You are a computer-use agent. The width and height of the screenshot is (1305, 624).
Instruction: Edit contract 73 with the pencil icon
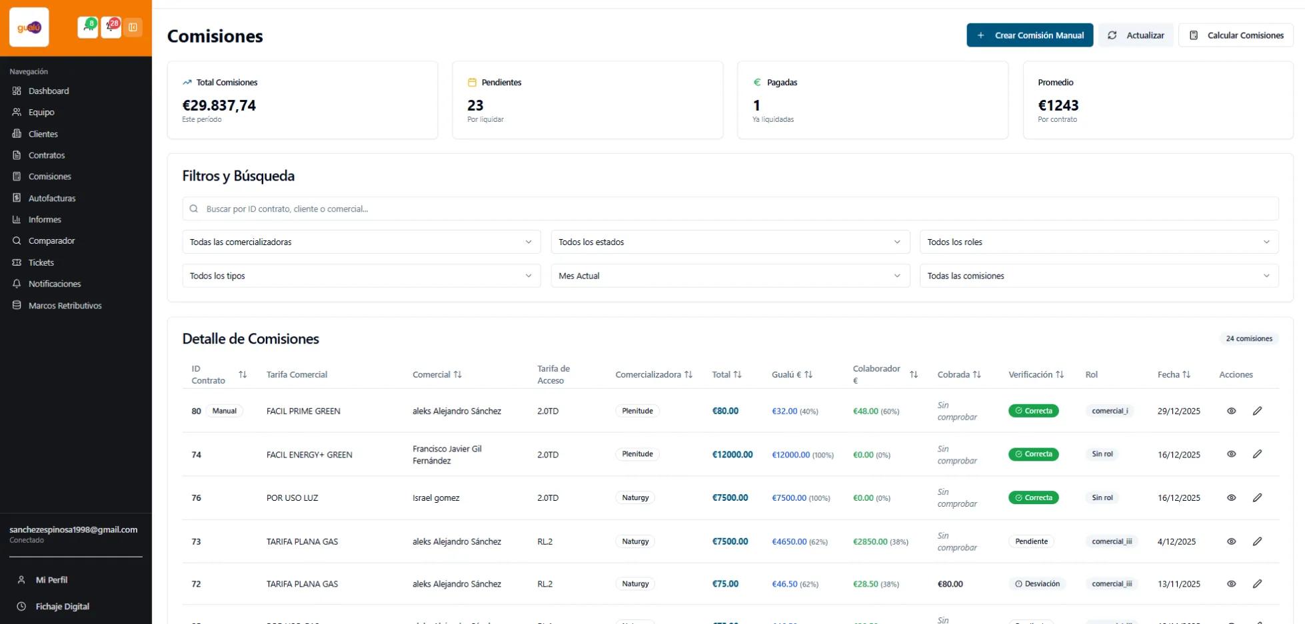1257,541
